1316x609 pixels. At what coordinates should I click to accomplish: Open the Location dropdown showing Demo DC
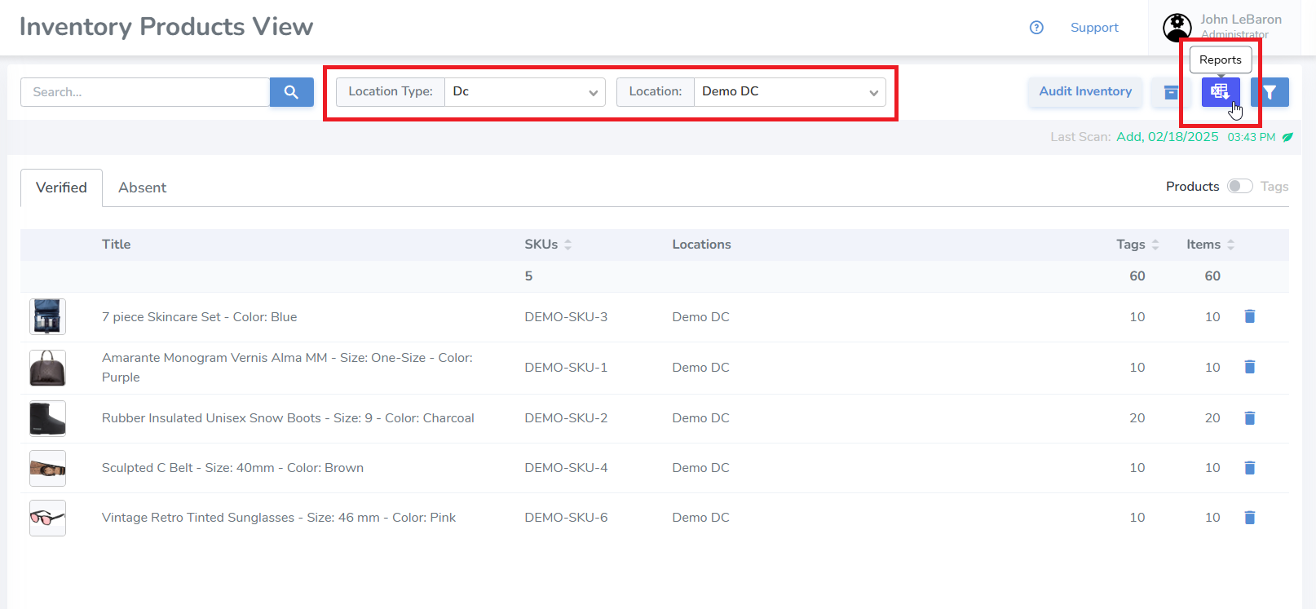789,92
